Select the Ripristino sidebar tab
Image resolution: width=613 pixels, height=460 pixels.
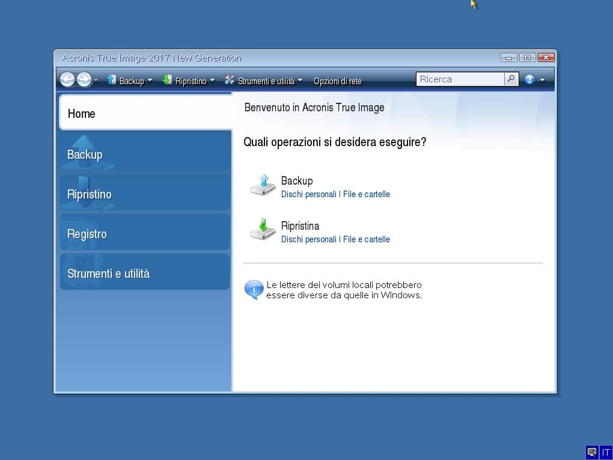pos(145,193)
